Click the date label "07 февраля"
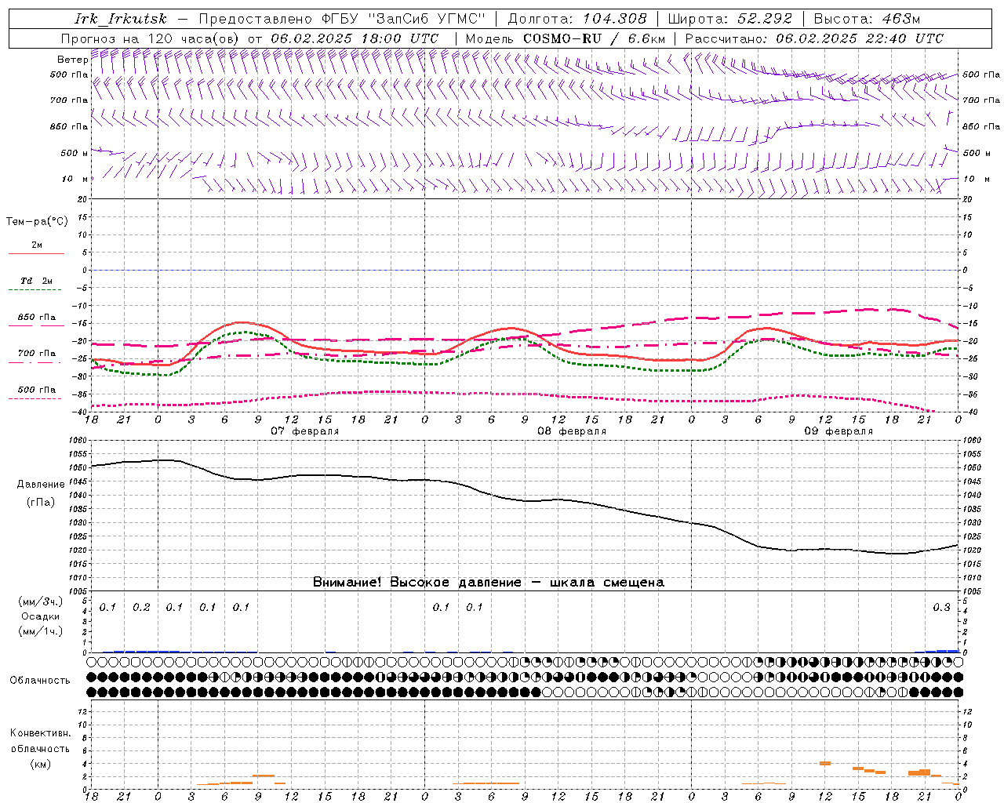Image resolution: width=1004 pixels, height=803 pixels. coord(305,431)
